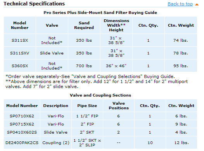
Task: Click the SP0410X602S model number cell
Action: click(22, 132)
